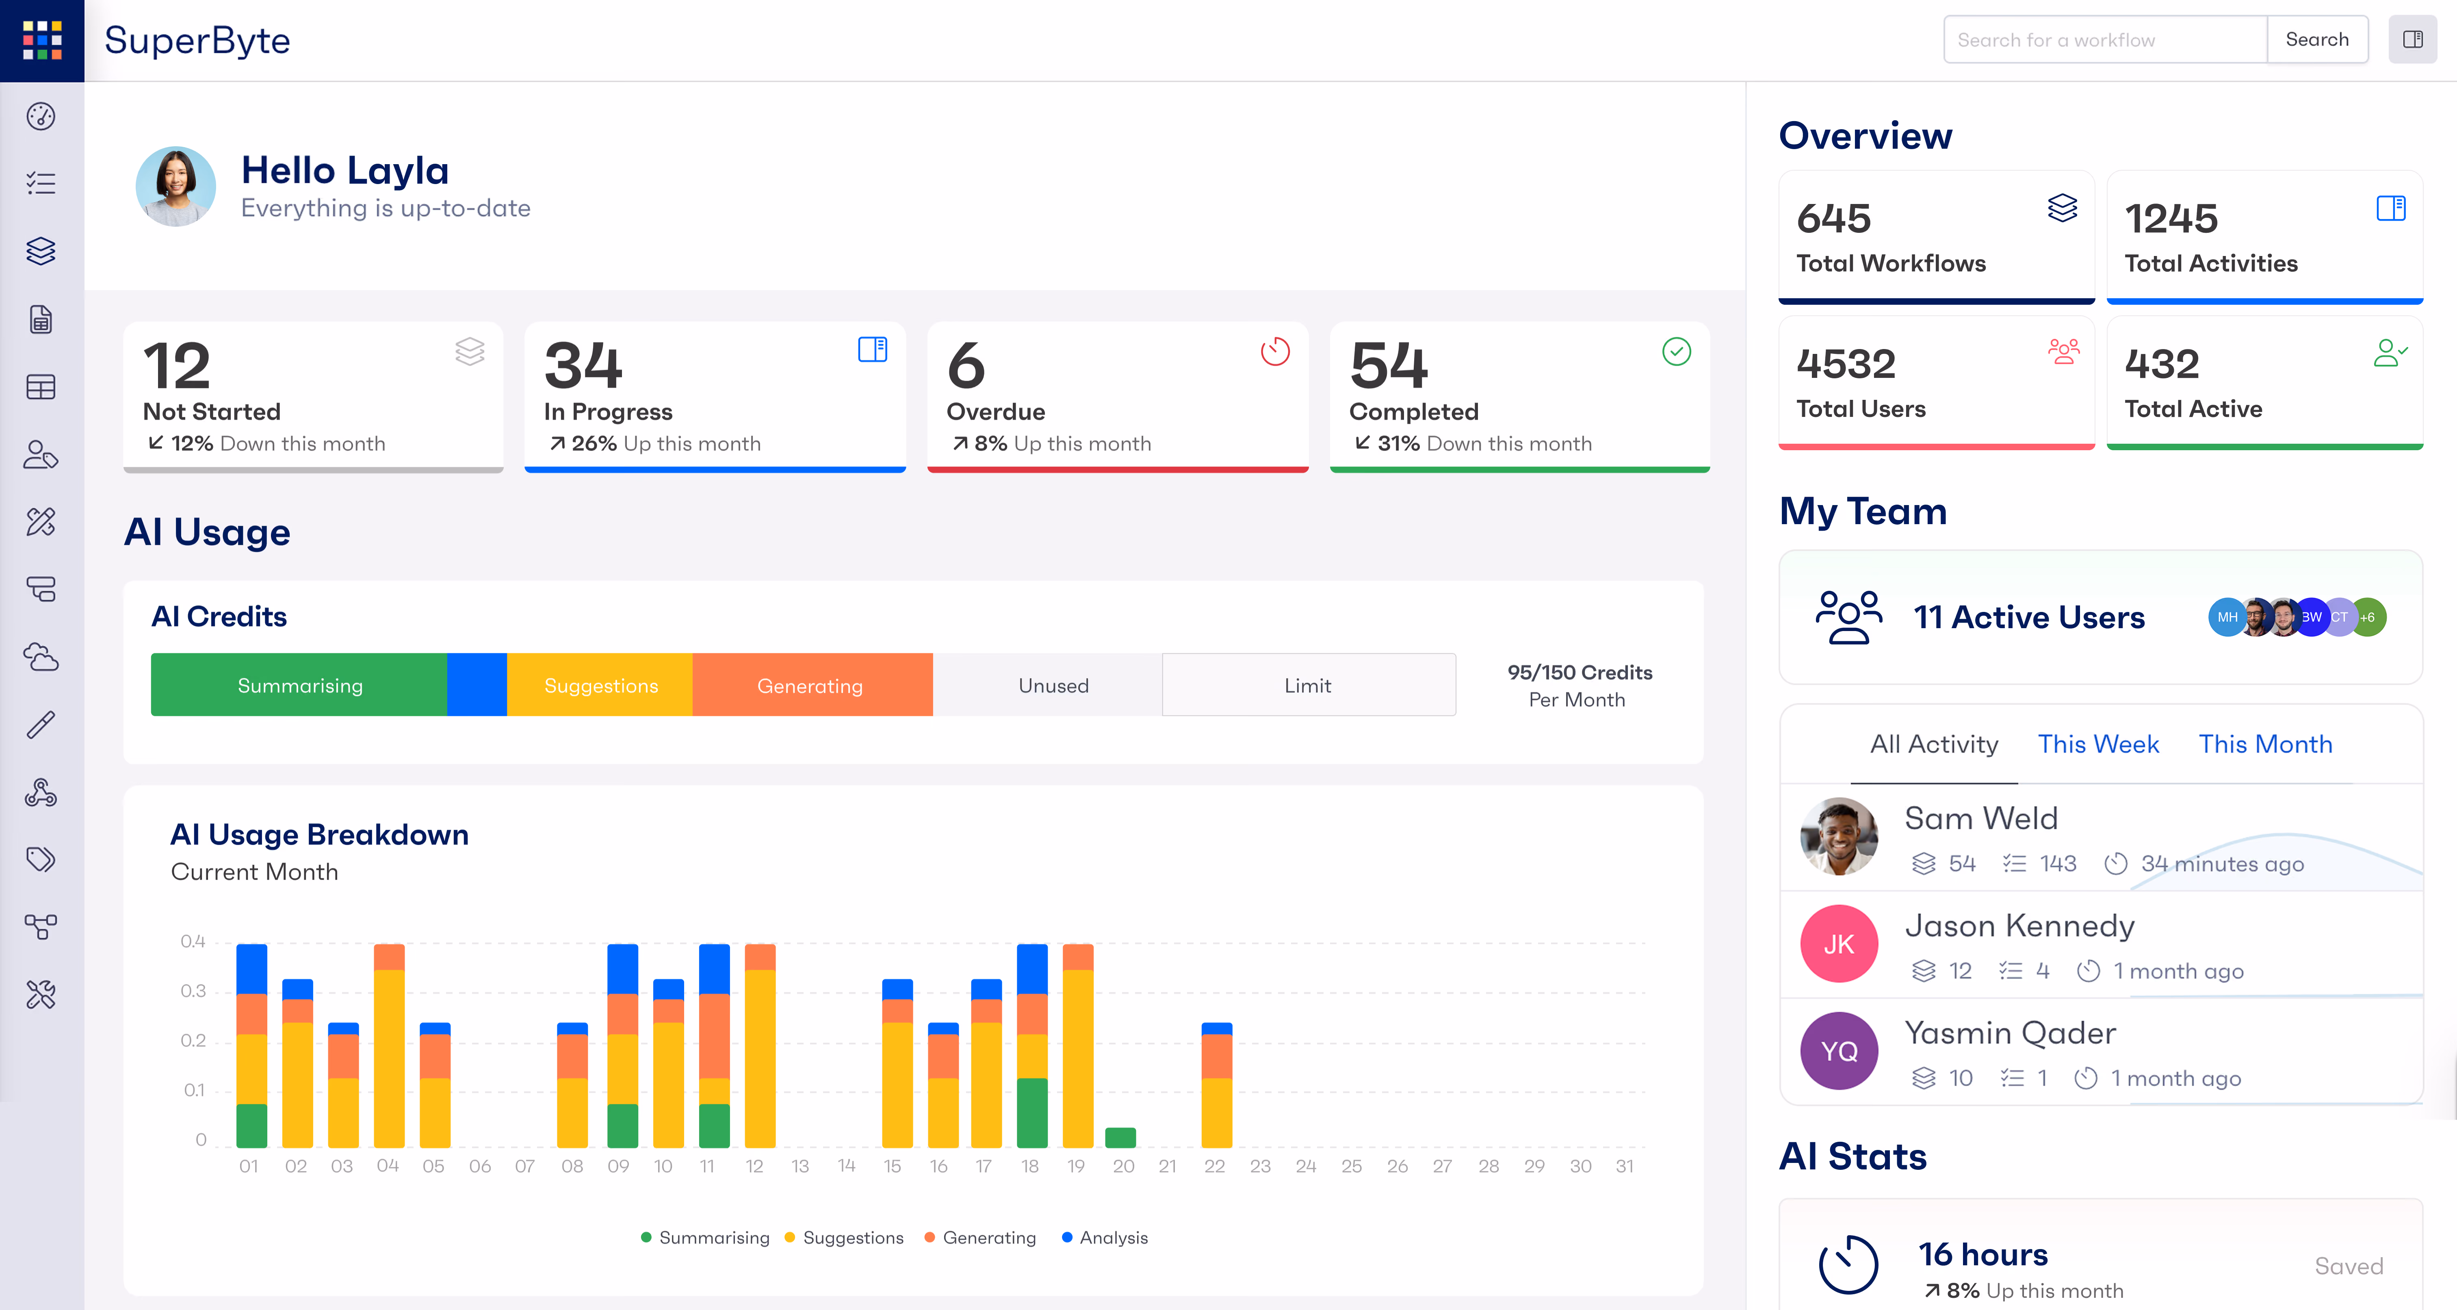Click Layla's profile avatar
Image resolution: width=2457 pixels, height=1310 pixels.
coord(175,187)
